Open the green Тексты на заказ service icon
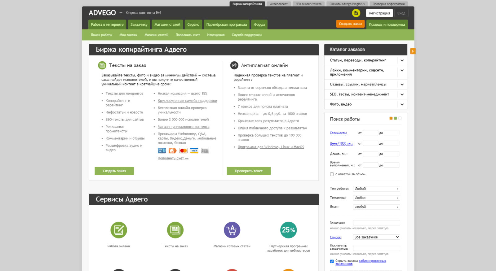Viewport: 496px width, 271px height. point(175,230)
